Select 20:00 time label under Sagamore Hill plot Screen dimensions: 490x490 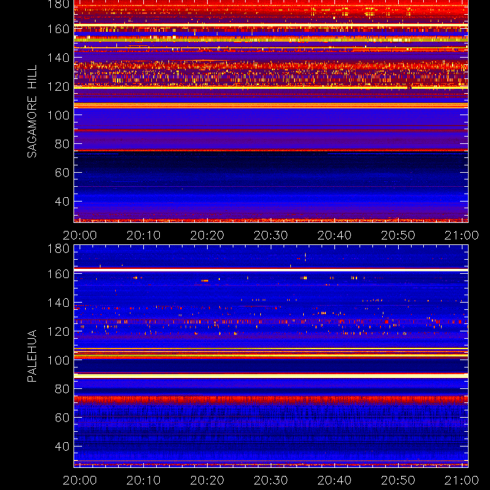click(x=80, y=235)
